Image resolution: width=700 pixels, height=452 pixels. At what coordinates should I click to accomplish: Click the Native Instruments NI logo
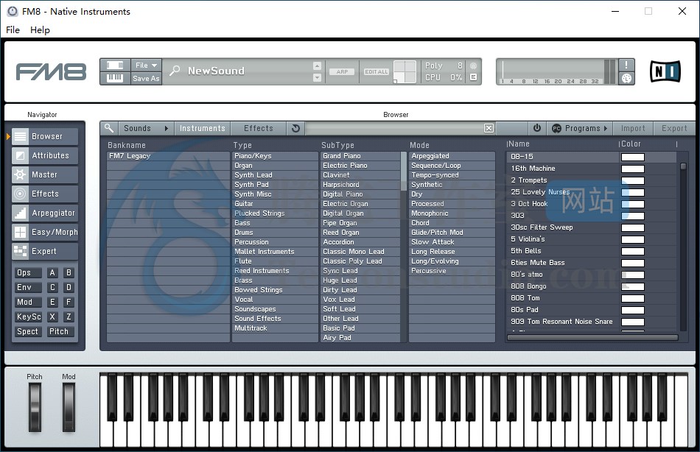(x=665, y=71)
